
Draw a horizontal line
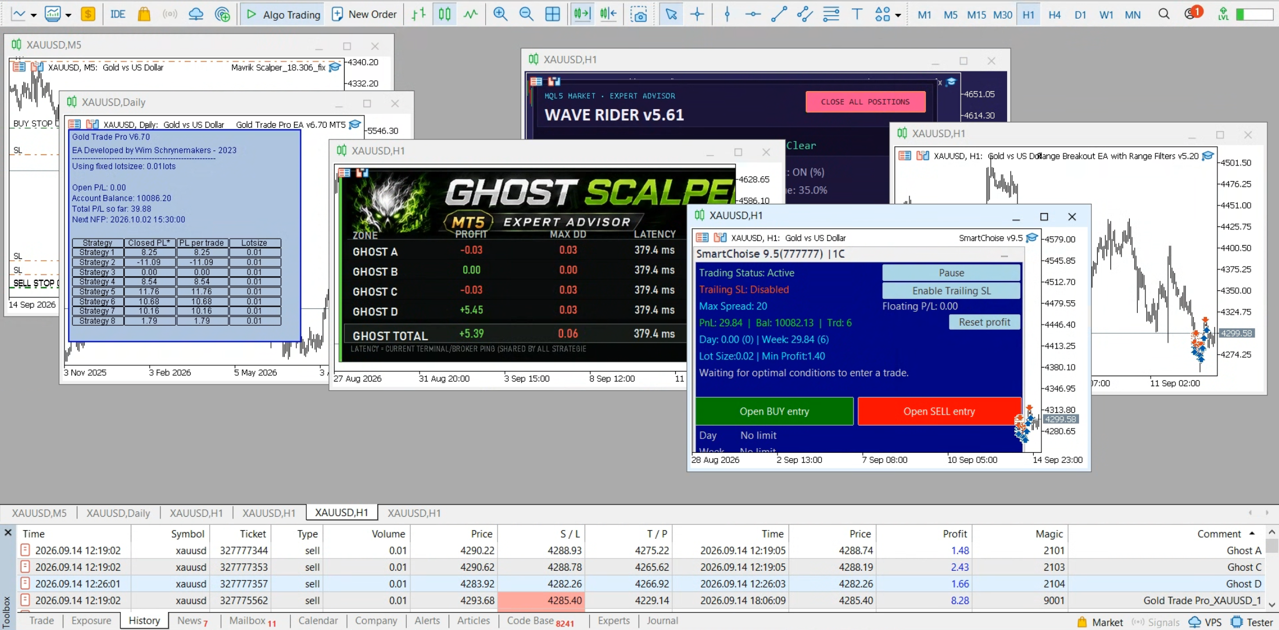pos(753,14)
